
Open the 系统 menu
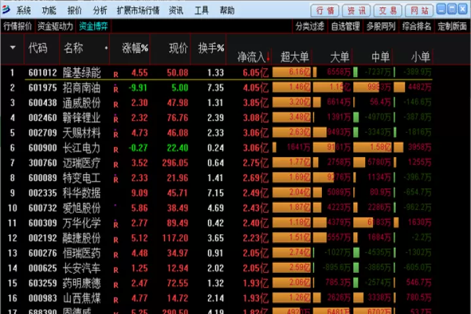24,11
